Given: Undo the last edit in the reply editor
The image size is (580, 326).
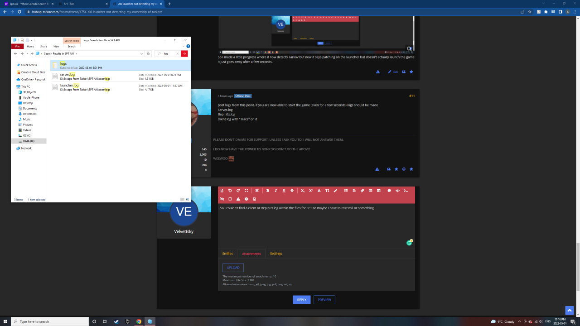Looking at the screenshot, I should [x=230, y=191].
